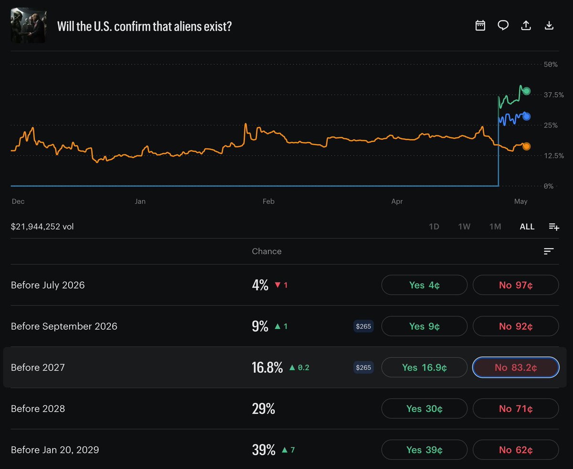Buy Yes 9¢ for Before September 2026

point(424,326)
